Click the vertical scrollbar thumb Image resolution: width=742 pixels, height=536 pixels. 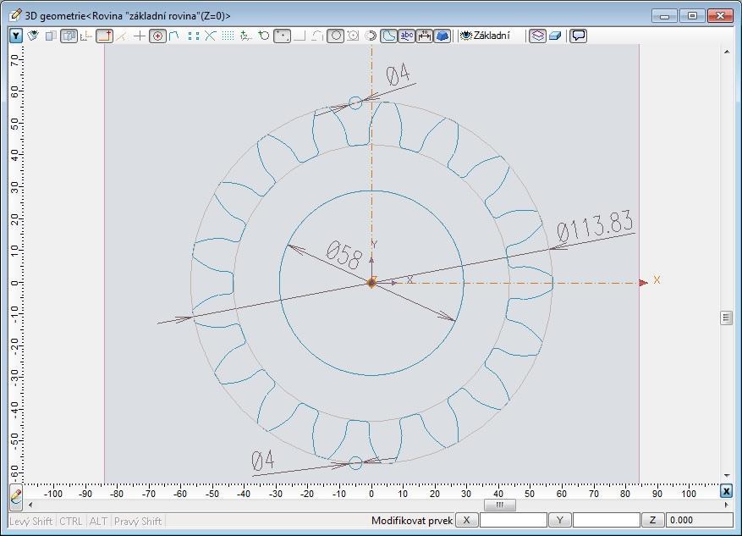click(x=727, y=318)
